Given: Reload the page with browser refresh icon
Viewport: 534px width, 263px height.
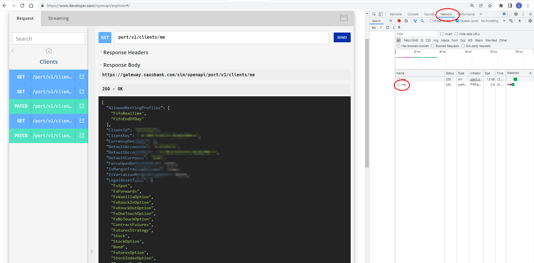Looking at the screenshot, I should click(22, 6).
